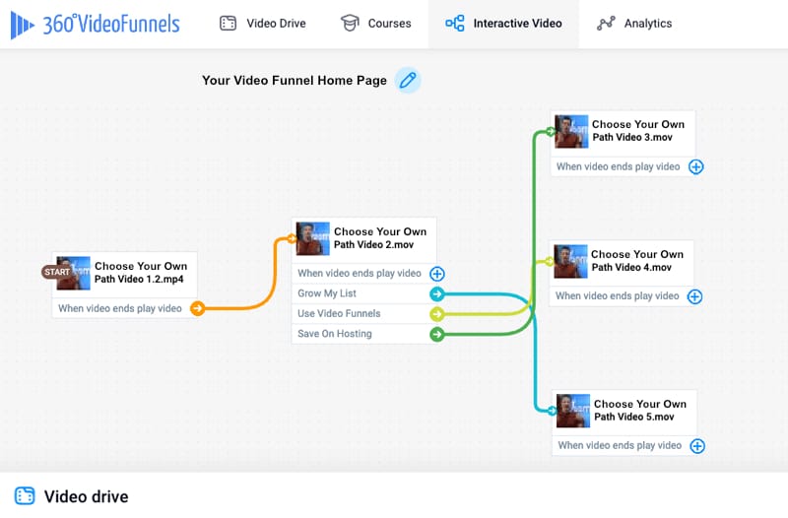The height and width of the screenshot is (518, 788).
Task: Click the Video drive folder icon at bottom
Action: tap(25, 496)
